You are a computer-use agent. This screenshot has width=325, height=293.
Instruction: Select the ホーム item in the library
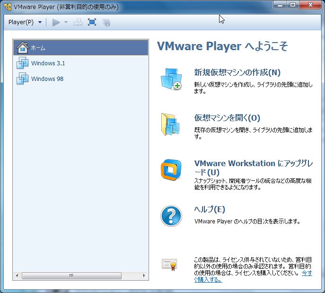[81, 48]
